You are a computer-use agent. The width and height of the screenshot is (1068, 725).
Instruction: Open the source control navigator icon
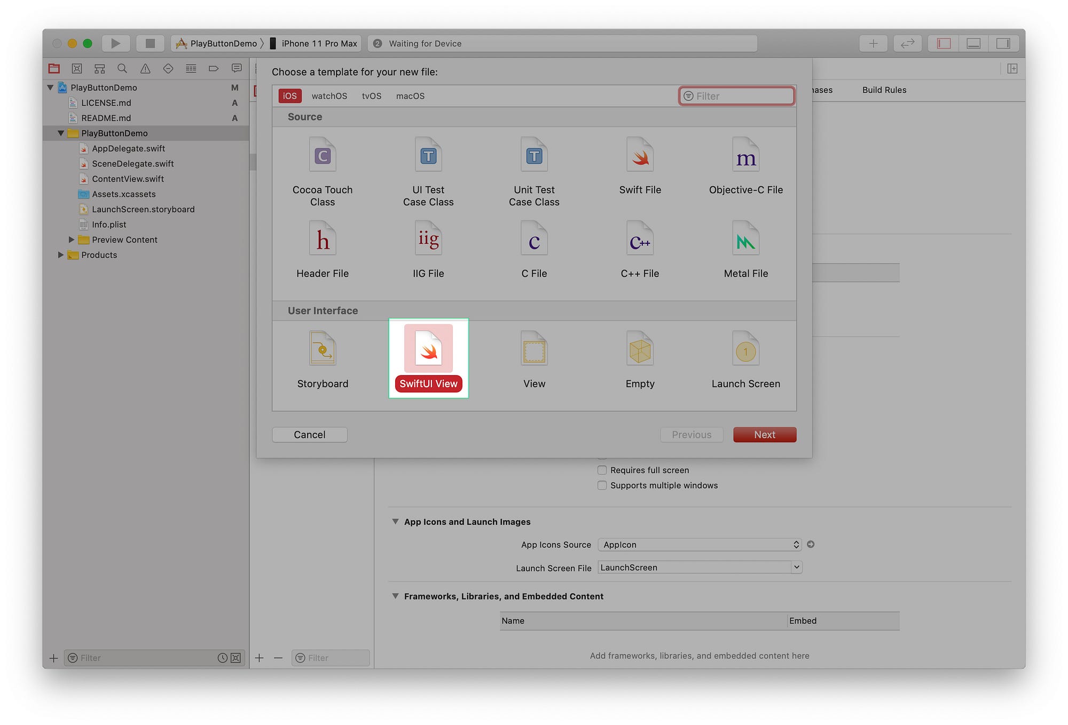tap(77, 68)
